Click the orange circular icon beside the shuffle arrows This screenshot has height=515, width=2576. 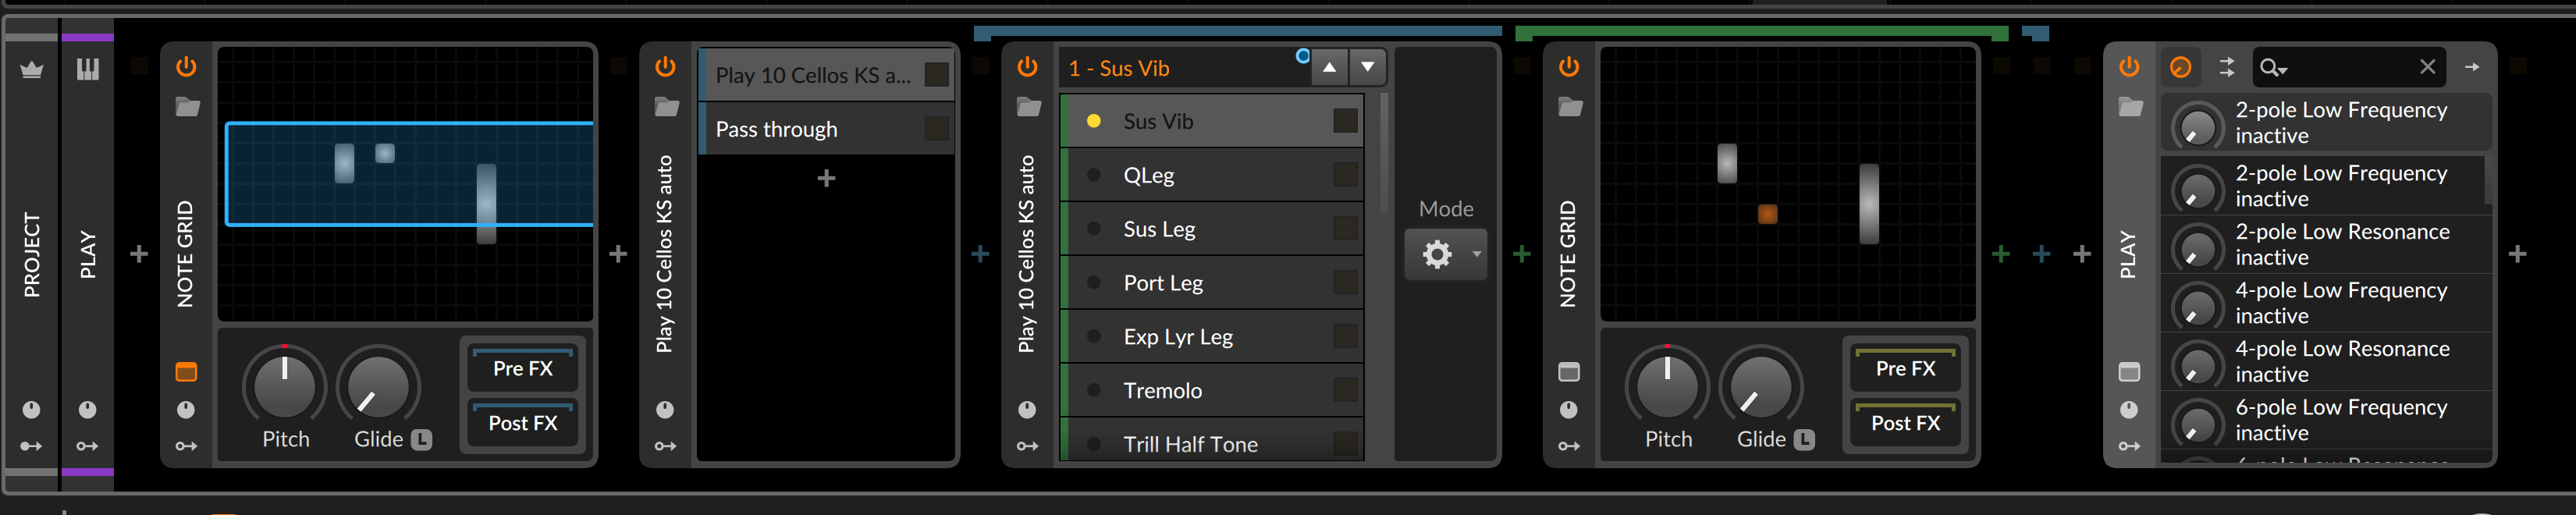pyautogui.click(x=2180, y=67)
